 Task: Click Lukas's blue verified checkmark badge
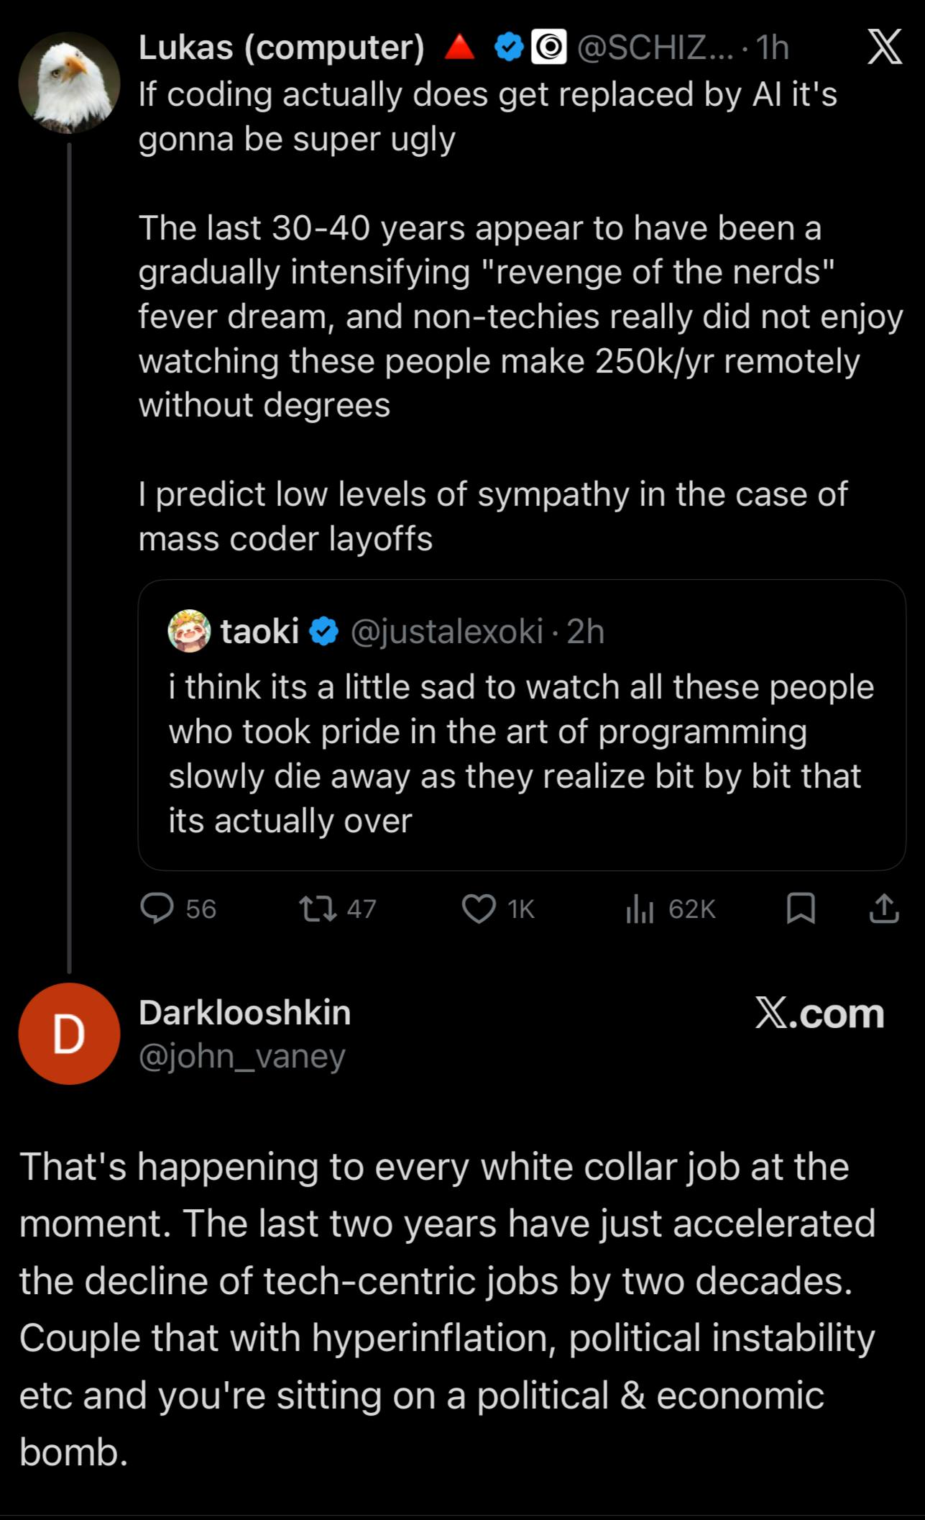[509, 48]
